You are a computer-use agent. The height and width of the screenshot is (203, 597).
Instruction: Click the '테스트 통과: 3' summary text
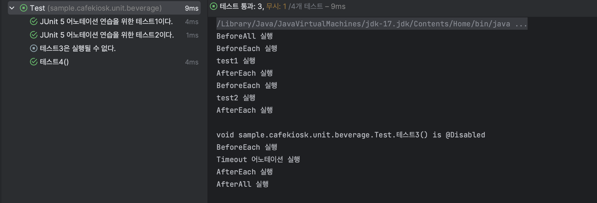click(242, 6)
